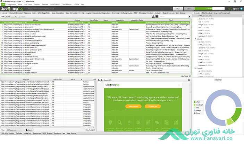This screenshot has height=146, width=244.
Task: Switch to list view icon
Action: click(157, 17)
